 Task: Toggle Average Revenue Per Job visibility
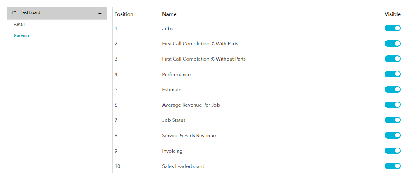click(393, 105)
